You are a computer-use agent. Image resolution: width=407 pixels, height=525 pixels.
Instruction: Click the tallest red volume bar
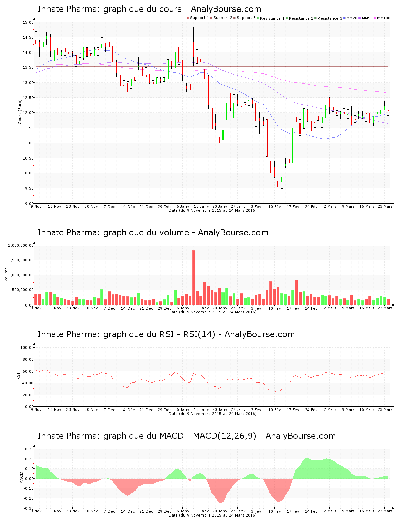coord(194,277)
